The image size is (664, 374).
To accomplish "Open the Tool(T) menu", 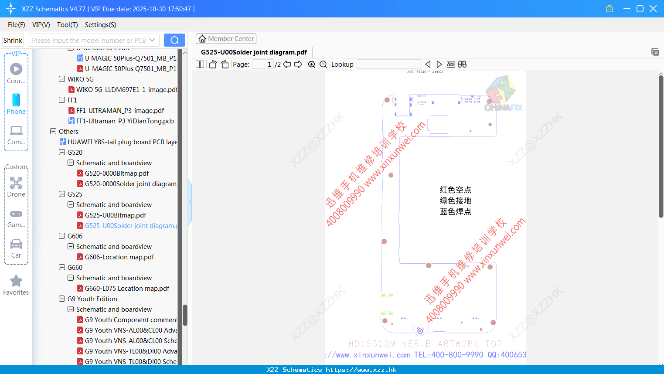I will click(x=68, y=25).
